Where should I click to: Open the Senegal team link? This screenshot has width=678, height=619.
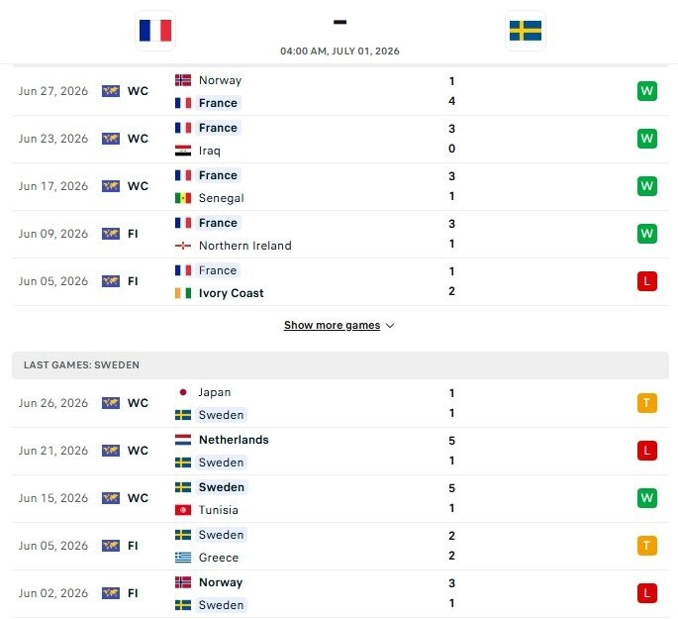(222, 198)
